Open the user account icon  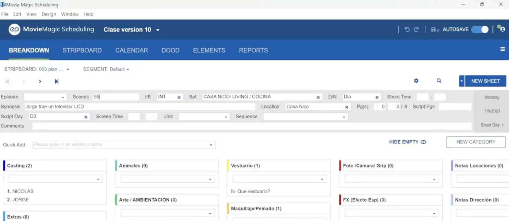(x=501, y=29)
